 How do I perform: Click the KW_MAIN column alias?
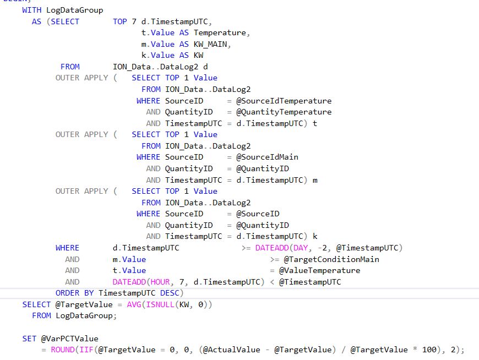point(210,44)
